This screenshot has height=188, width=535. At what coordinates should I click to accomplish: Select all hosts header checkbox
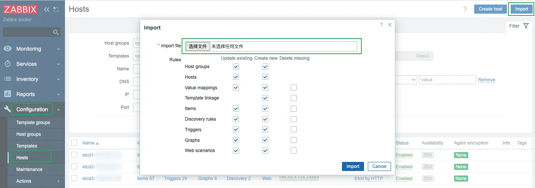coord(74,143)
